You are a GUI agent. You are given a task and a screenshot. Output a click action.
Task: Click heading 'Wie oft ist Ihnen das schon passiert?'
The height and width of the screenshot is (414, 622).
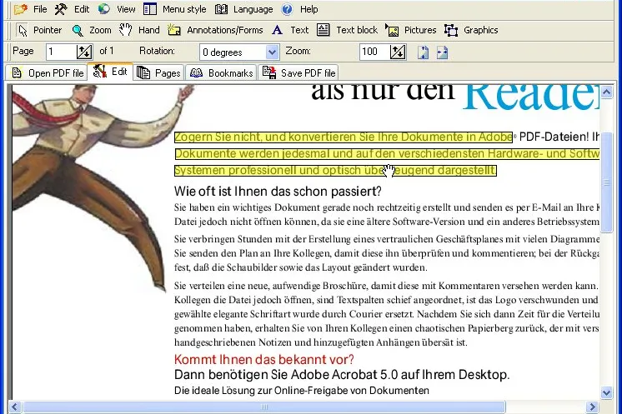[x=278, y=192]
